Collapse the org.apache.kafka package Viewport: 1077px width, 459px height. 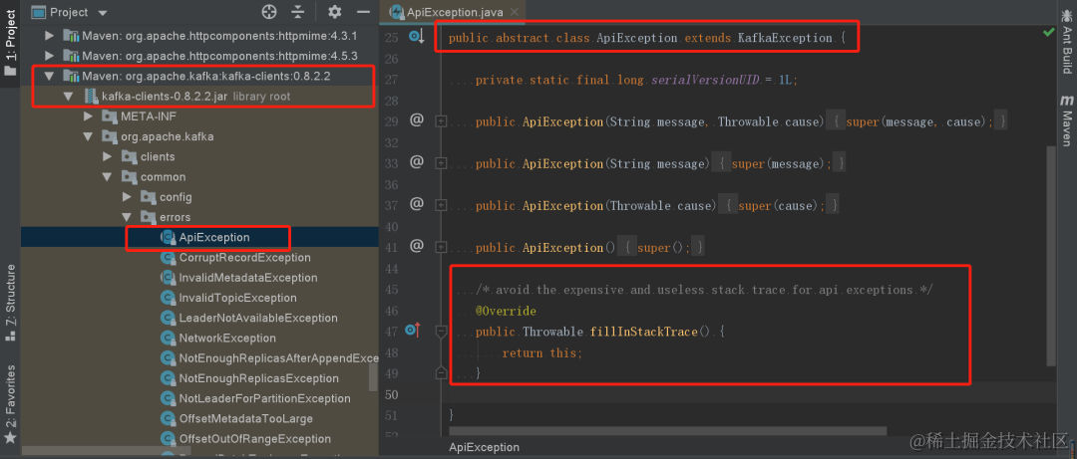[x=88, y=136]
